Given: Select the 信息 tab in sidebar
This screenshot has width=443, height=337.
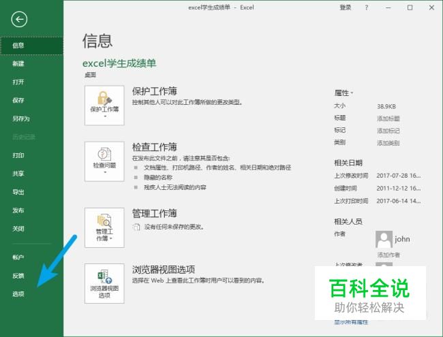Looking at the screenshot, I should click(x=31, y=46).
